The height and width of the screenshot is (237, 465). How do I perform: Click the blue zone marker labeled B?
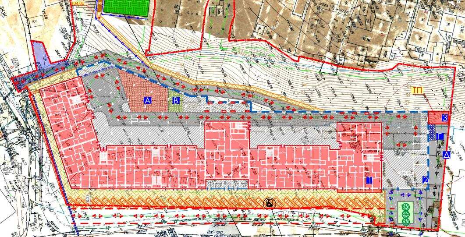pyautogui.click(x=176, y=100)
